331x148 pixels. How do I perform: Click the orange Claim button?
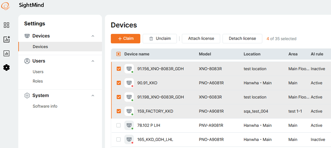(x=126, y=39)
